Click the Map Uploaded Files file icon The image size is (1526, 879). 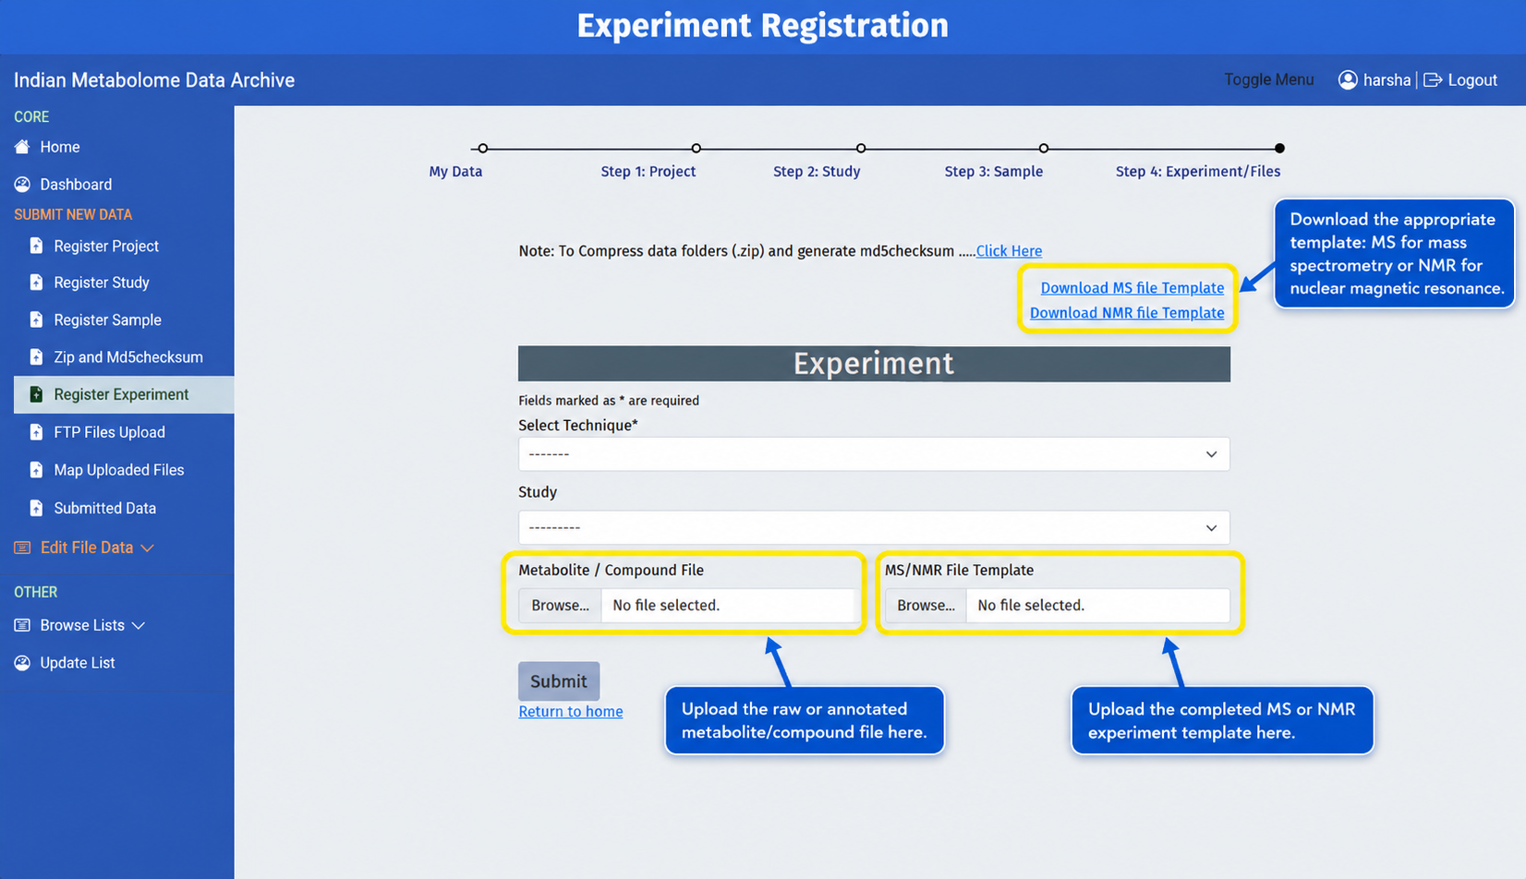click(36, 470)
